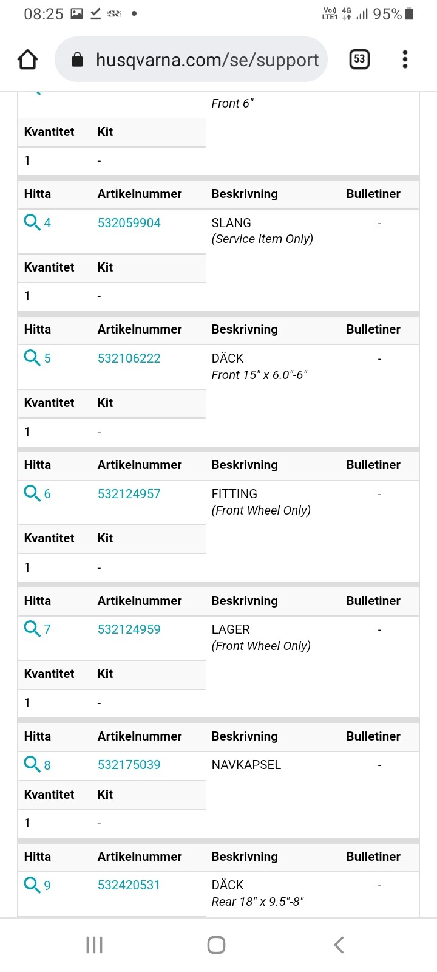Tap the magnifier icon for item 4

(x=32, y=222)
